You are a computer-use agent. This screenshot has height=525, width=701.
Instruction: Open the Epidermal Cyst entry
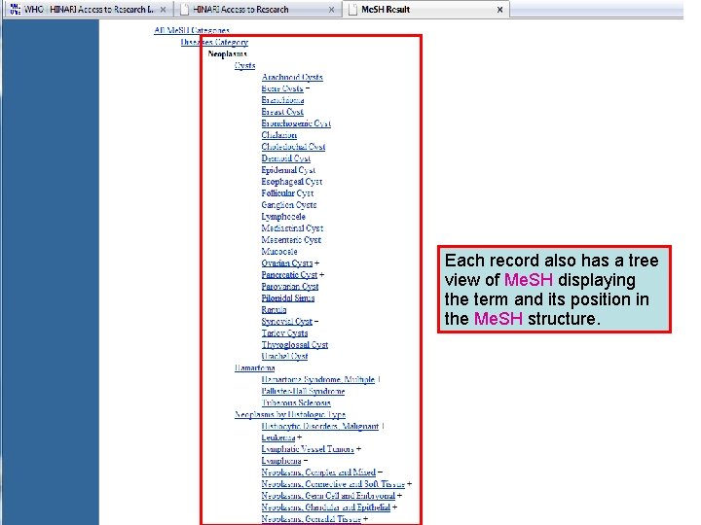pyautogui.click(x=288, y=170)
